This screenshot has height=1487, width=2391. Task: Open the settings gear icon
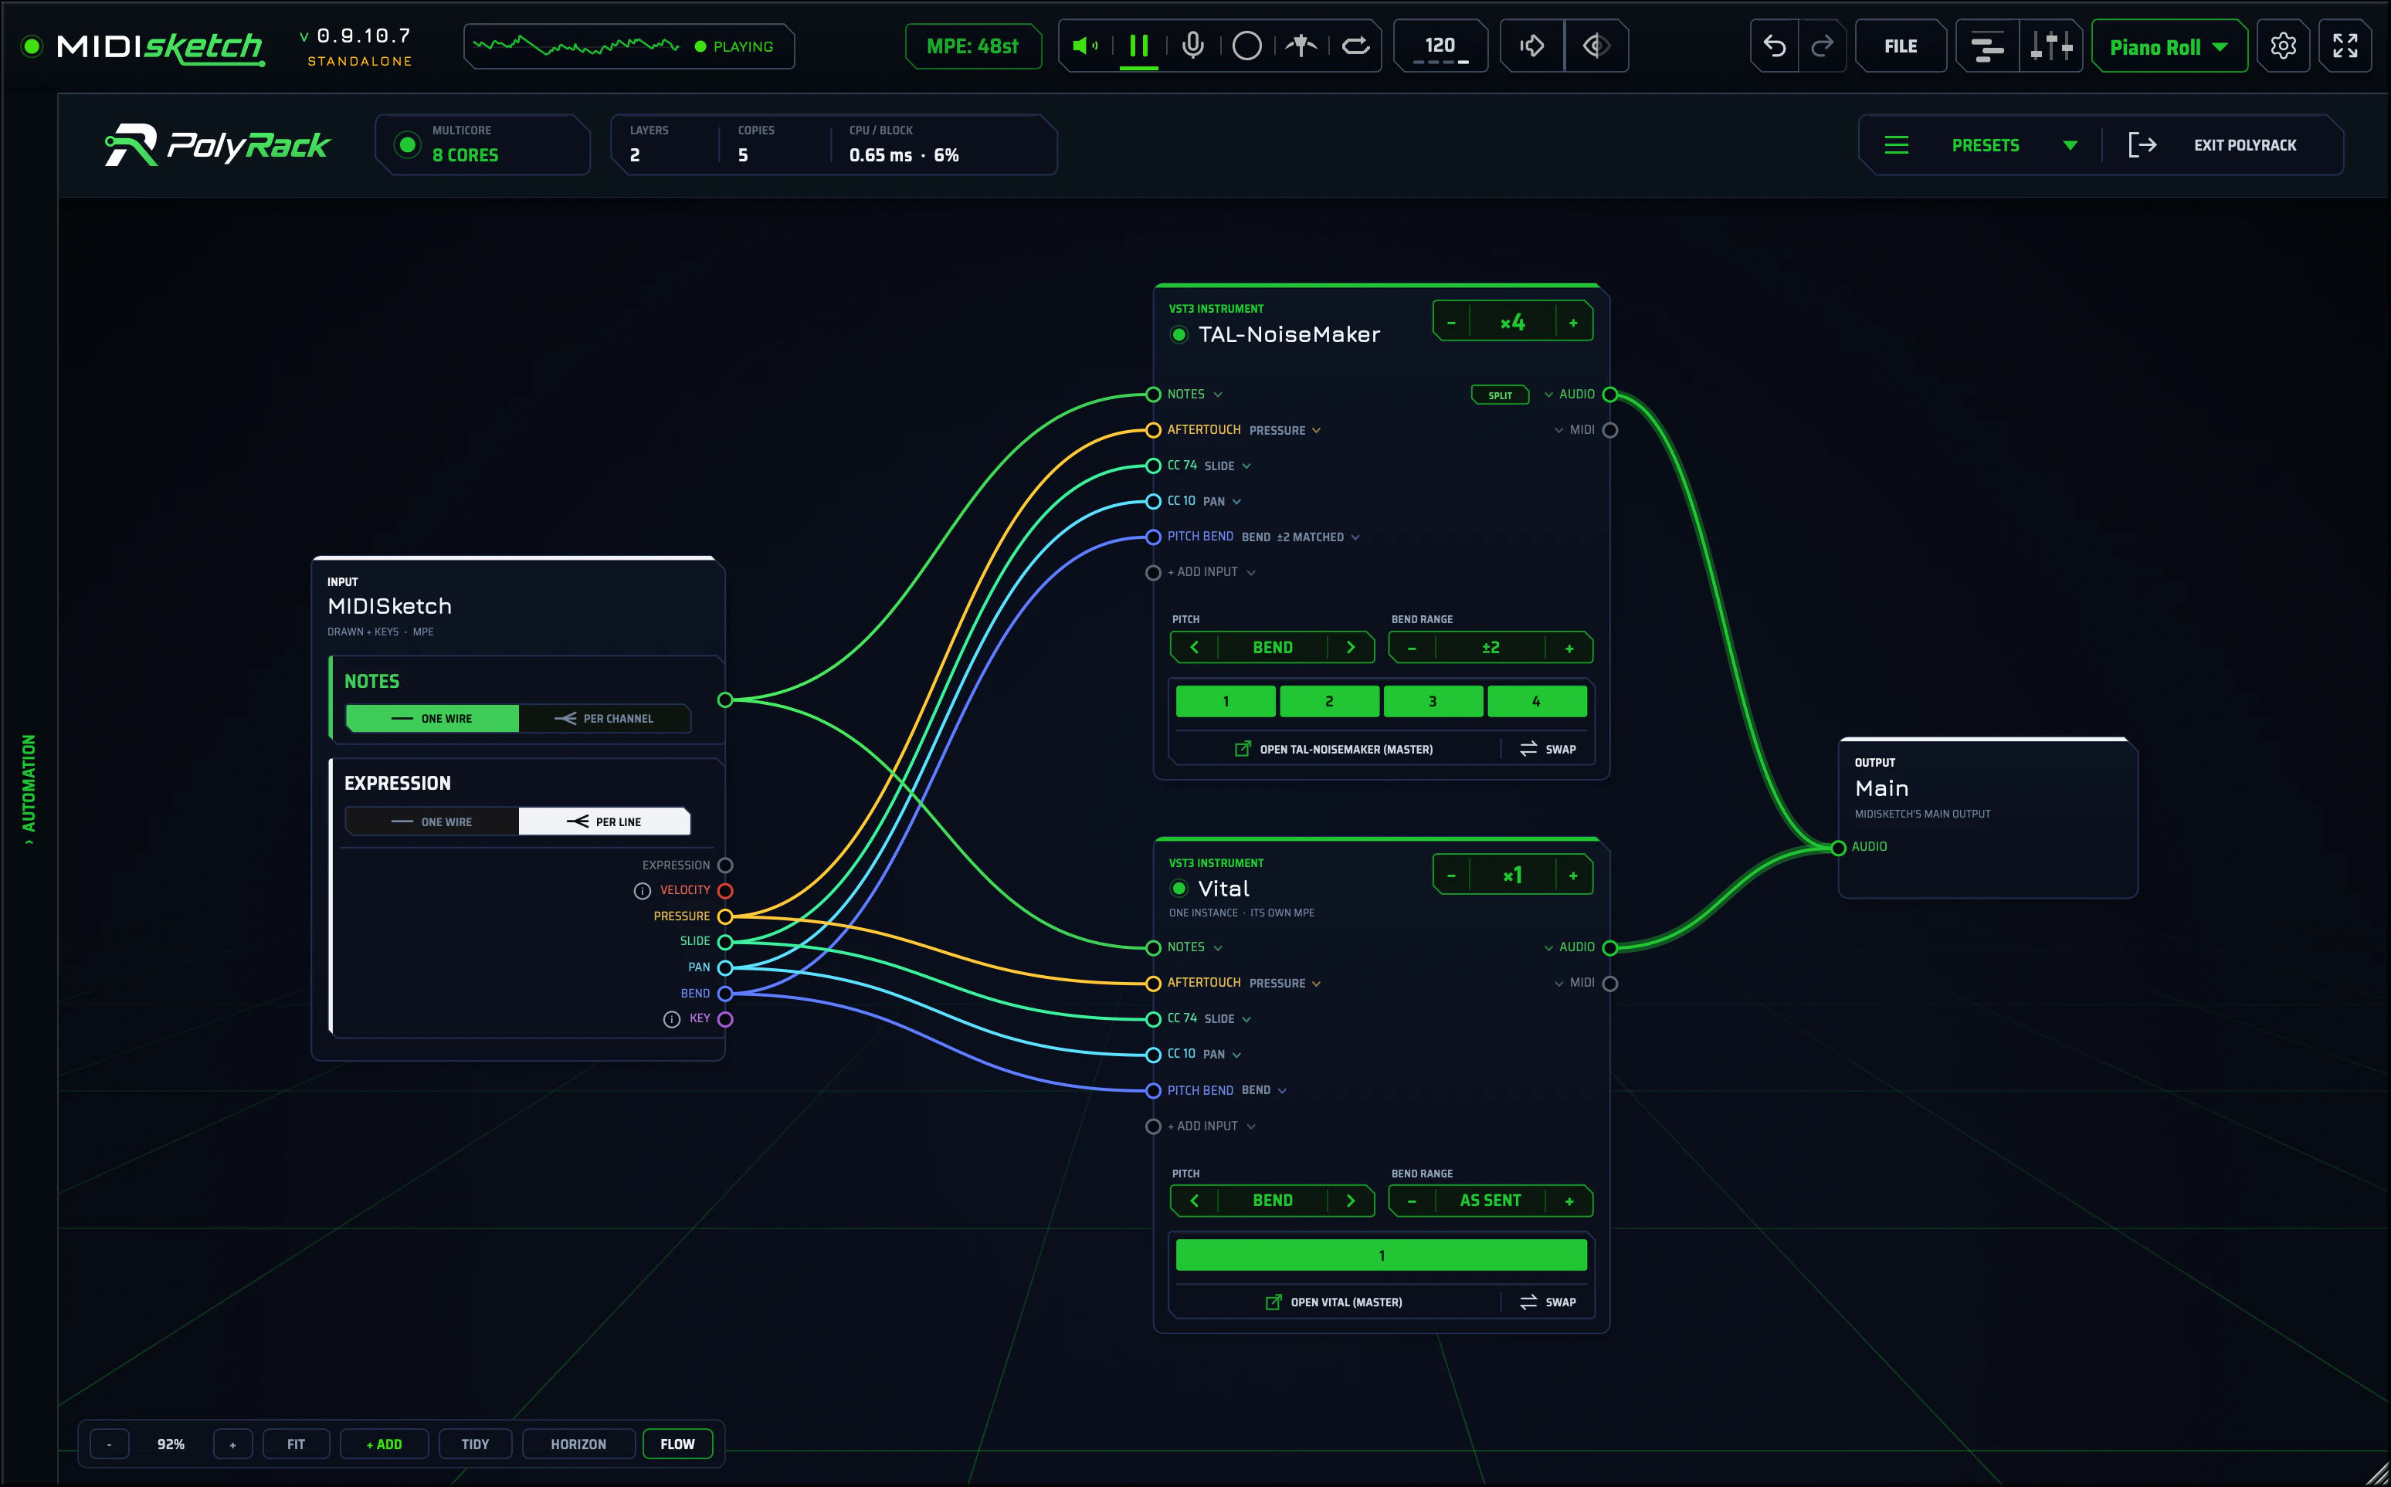coord(2283,46)
